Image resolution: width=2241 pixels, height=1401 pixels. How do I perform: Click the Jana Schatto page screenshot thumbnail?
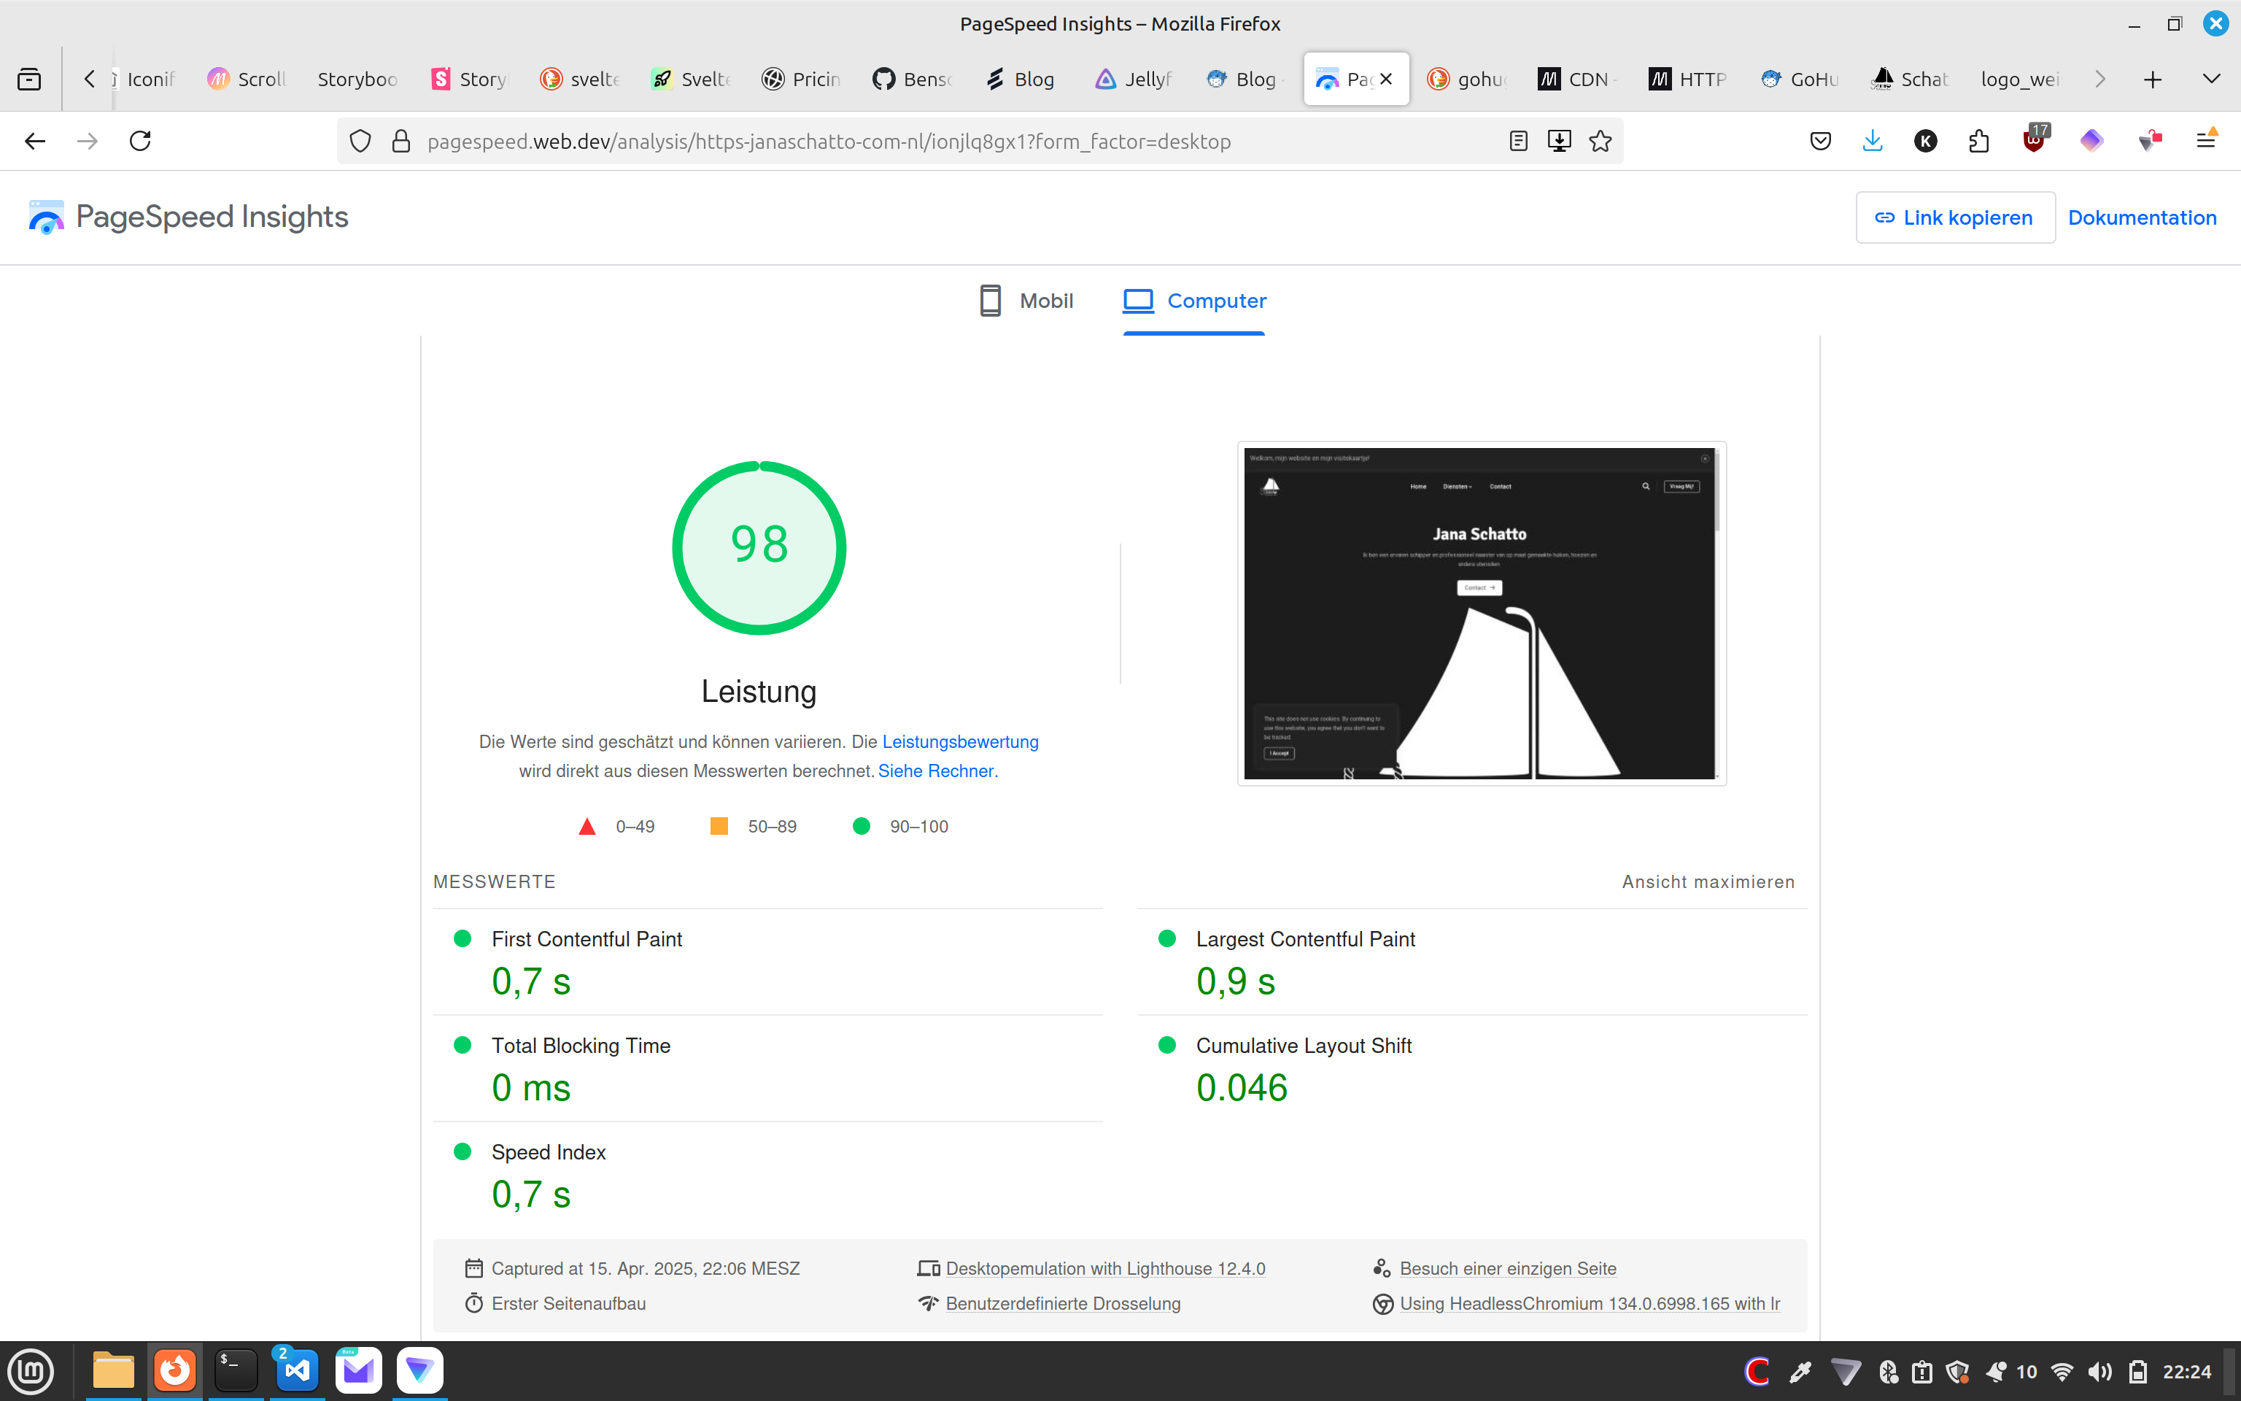tap(1482, 614)
